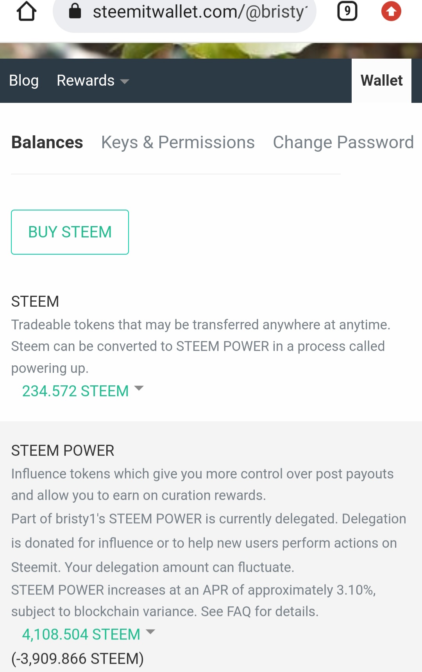
Task: Switch to the Balances tab
Action: tap(47, 142)
